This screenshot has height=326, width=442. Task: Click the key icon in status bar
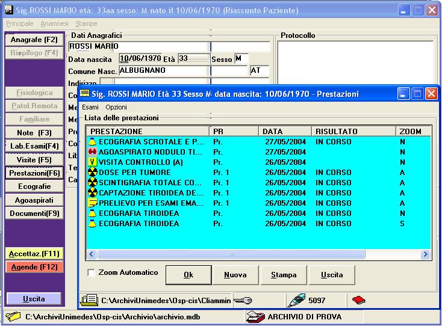coord(243,300)
